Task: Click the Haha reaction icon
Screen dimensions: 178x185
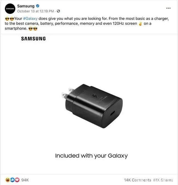Action: 8,180
